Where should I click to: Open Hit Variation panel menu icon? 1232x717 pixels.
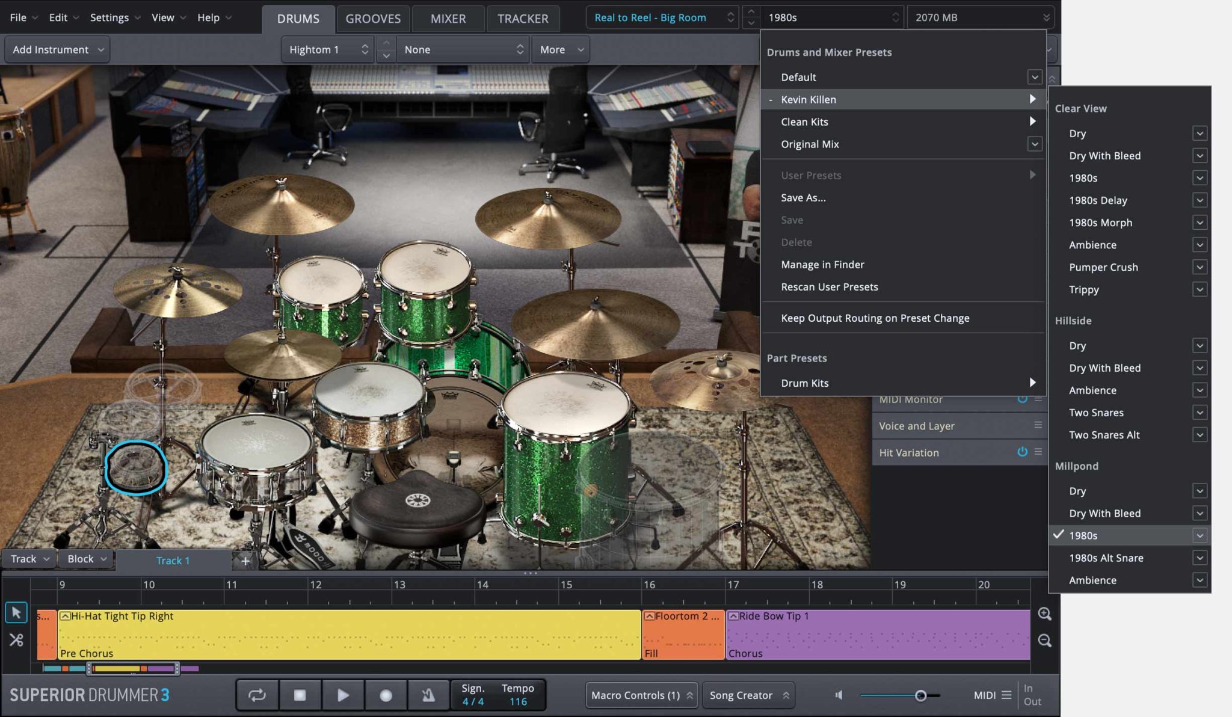click(1038, 452)
